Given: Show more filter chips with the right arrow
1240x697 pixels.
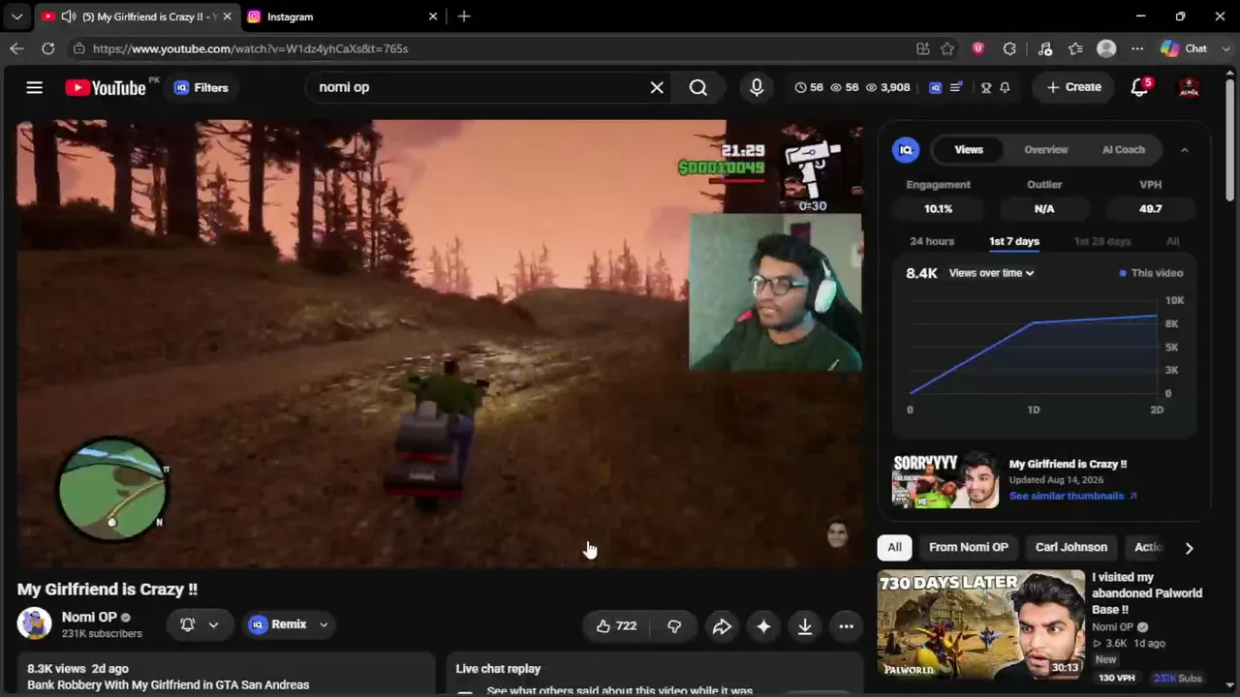Looking at the screenshot, I should pyautogui.click(x=1189, y=548).
